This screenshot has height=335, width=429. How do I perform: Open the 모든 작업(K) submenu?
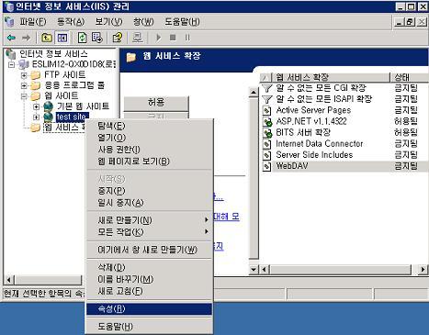[x=149, y=231]
